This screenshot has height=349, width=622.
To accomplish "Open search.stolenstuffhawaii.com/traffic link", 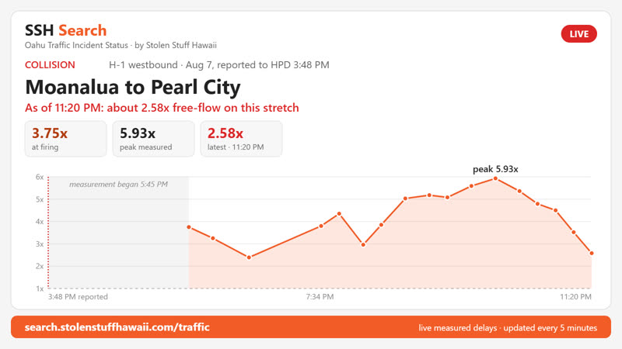I will pyautogui.click(x=117, y=327).
